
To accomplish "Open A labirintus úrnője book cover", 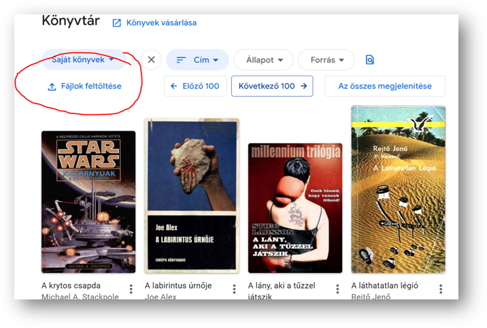I will pyautogui.click(x=192, y=196).
